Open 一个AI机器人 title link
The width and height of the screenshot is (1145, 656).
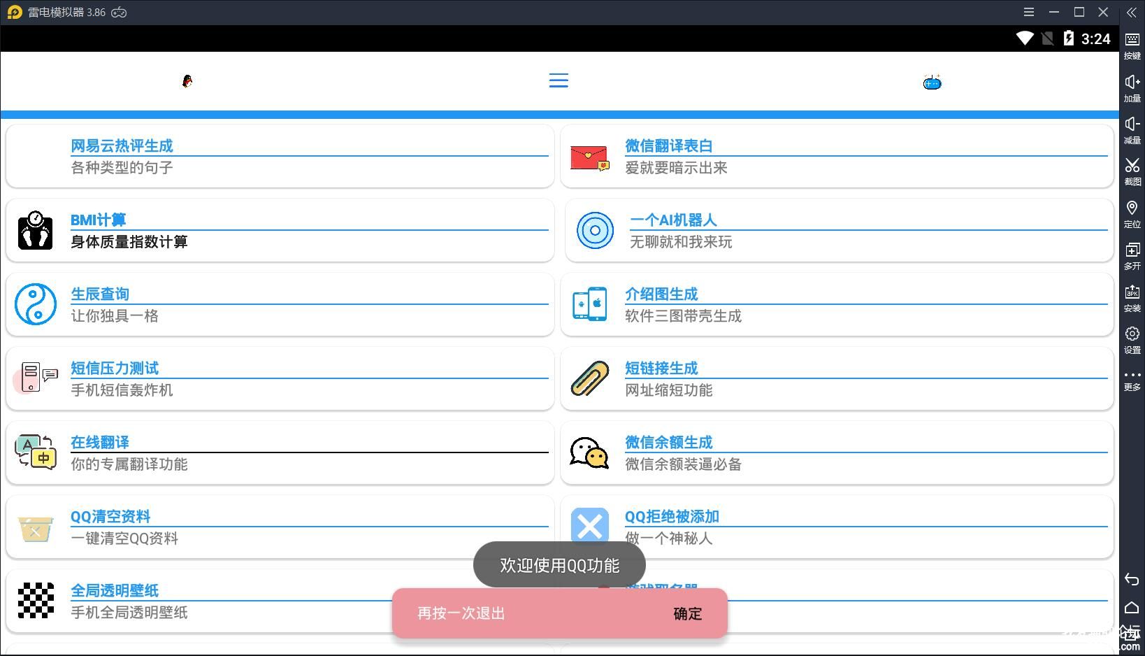[674, 220]
